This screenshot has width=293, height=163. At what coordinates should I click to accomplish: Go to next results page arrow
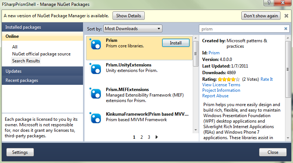tap(156, 137)
